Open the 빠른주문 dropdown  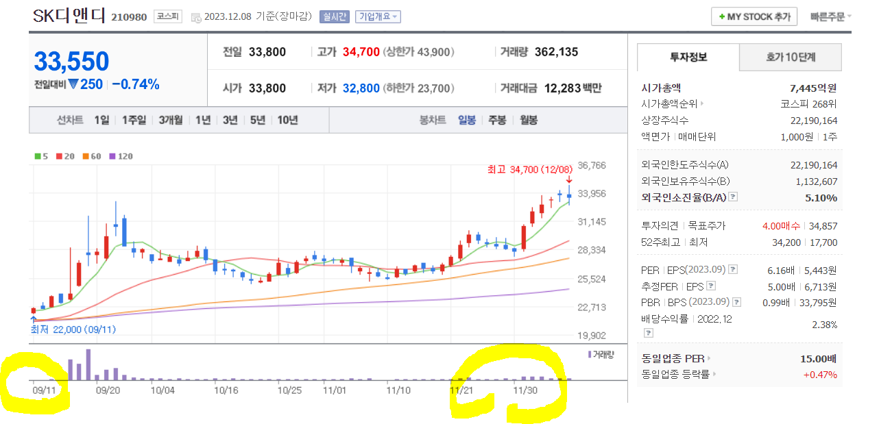(830, 16)
